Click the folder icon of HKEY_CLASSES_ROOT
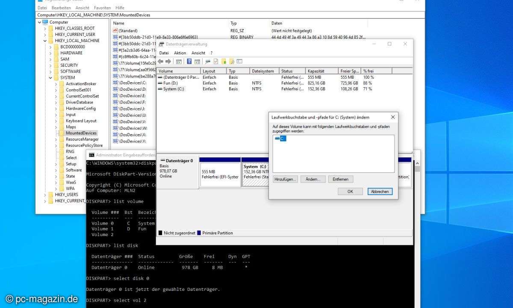Screen dimensions: 513x308 click(x=51, y=28)
